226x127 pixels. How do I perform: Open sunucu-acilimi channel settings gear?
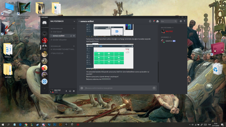74,36
